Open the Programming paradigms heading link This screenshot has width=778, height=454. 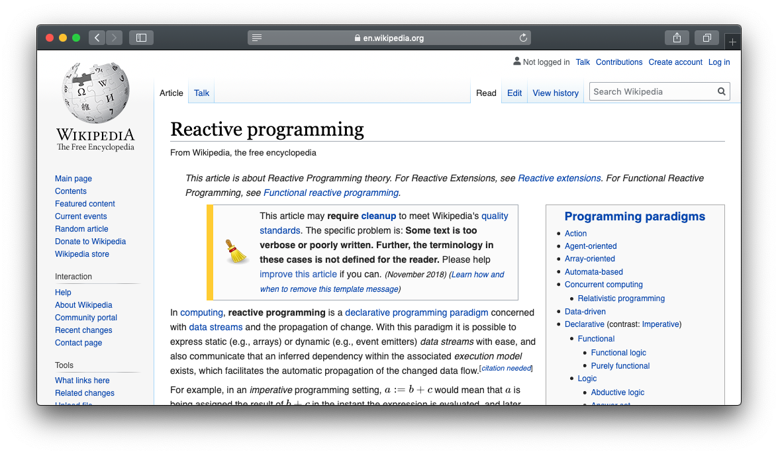(x=634, y=216)
